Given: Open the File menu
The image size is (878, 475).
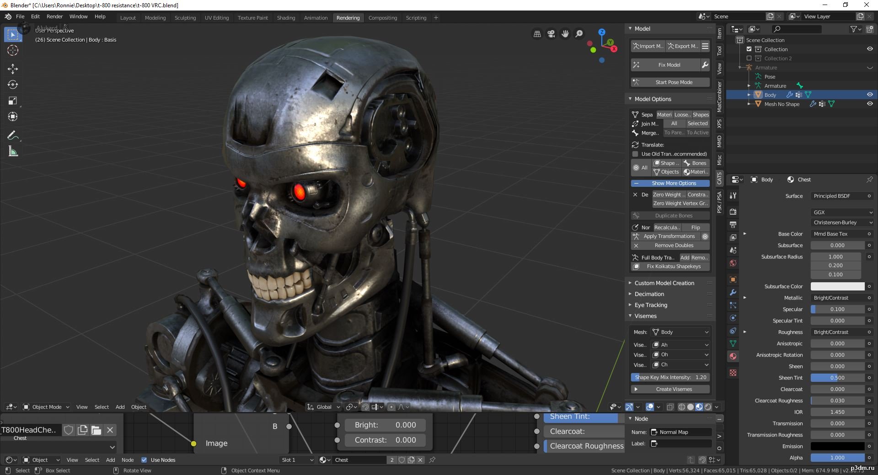Looking at the screenshot, I should 20,16.
